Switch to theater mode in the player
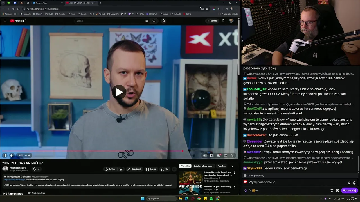The image size is (360, 202). pos(226,155)
